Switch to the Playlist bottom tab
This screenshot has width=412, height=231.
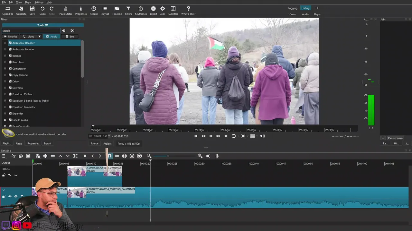[6, 143]
